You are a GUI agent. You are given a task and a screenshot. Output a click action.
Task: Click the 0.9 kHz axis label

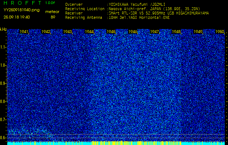pos(3,83)
